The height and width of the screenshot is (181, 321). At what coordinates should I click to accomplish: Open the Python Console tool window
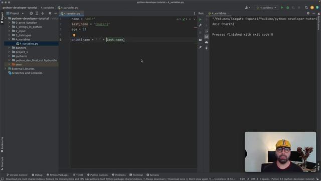pos(97,175)
